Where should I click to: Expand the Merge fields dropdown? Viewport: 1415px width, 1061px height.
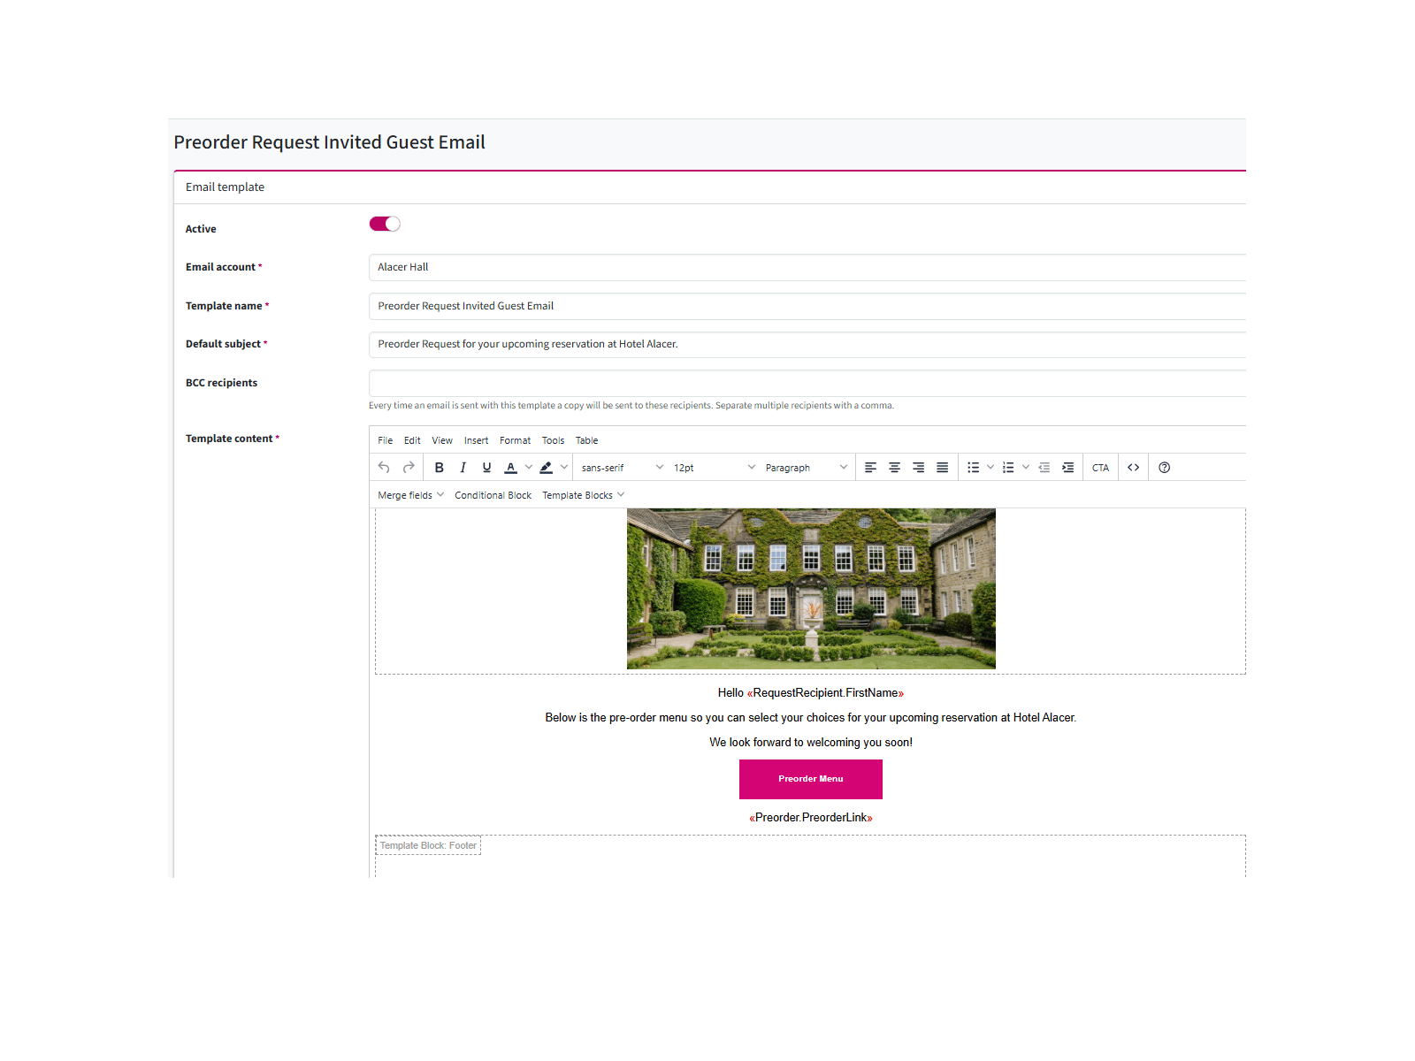click(x=410, y=495)
